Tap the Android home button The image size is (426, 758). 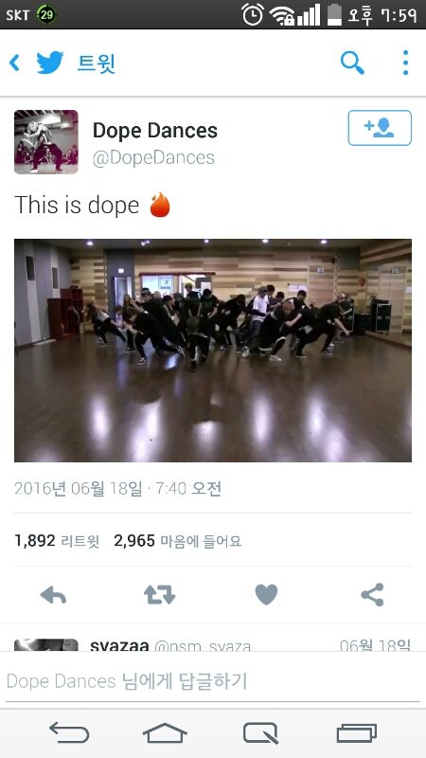coord(165,732)
